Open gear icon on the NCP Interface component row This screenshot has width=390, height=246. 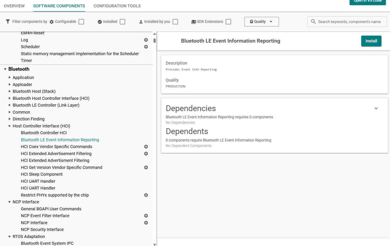click(146, 223)
